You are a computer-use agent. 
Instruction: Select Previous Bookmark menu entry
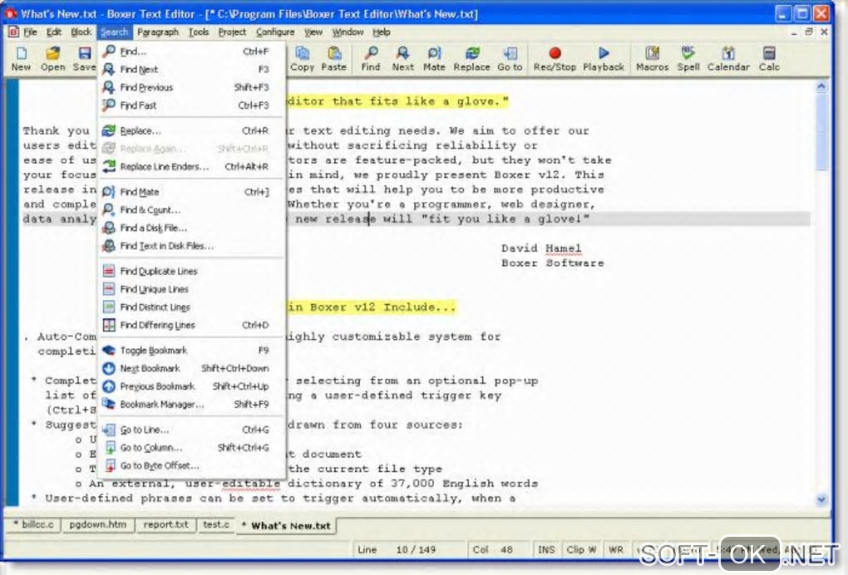pyautogui.click(x=192, y=386)
